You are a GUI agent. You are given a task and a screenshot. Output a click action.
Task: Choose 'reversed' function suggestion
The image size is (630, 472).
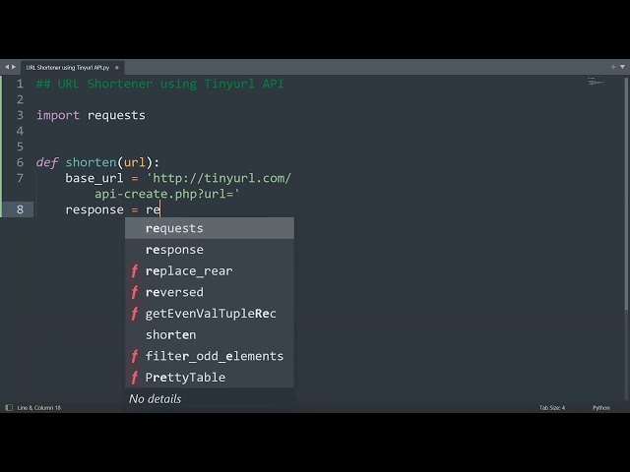coord(210,292)
